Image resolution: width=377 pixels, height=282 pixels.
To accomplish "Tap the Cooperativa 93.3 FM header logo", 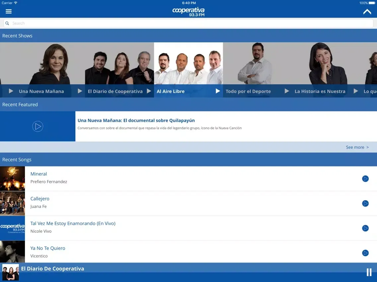I will click(188, 12).
